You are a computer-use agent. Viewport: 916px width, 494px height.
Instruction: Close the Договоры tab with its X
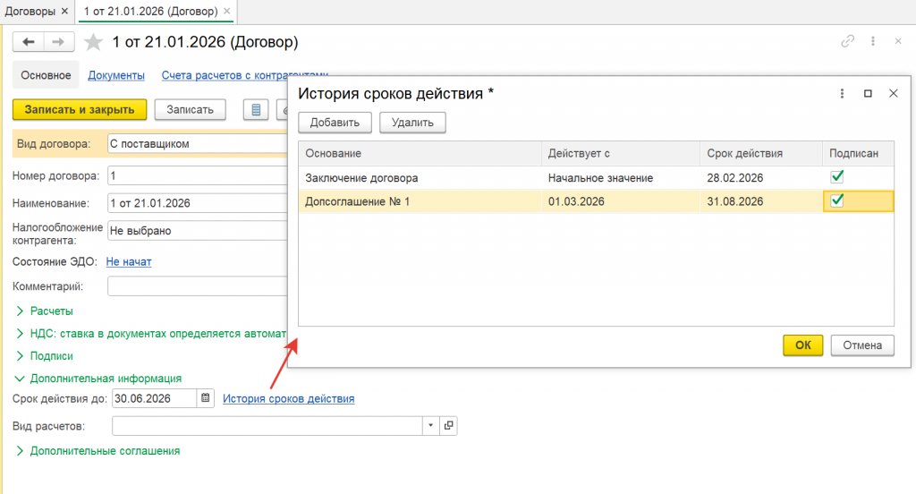tap(64, 12)
